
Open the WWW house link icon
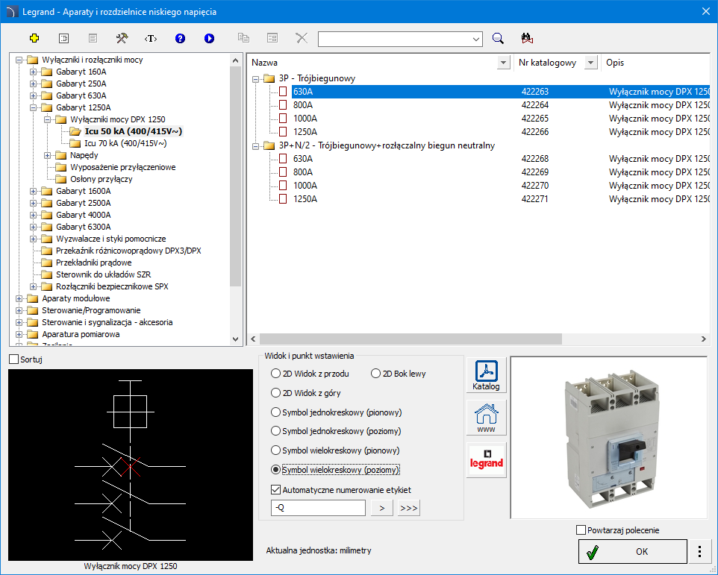(x=487, y=417)
